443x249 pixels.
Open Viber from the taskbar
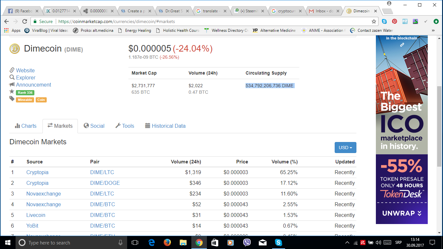coord(247,243)
